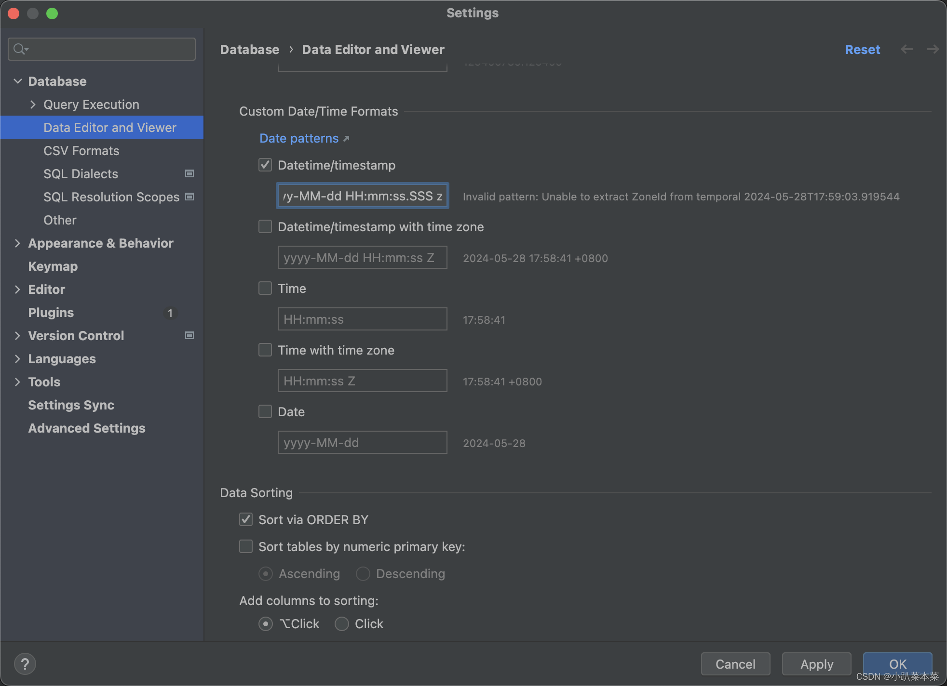This screenshot has width=947, height=686.
Task: Open the search options magnifier icon
Action: pos(20,49)
